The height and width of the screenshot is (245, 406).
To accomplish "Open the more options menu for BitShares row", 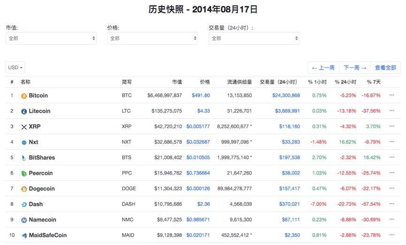I will (x=392, y=157).
